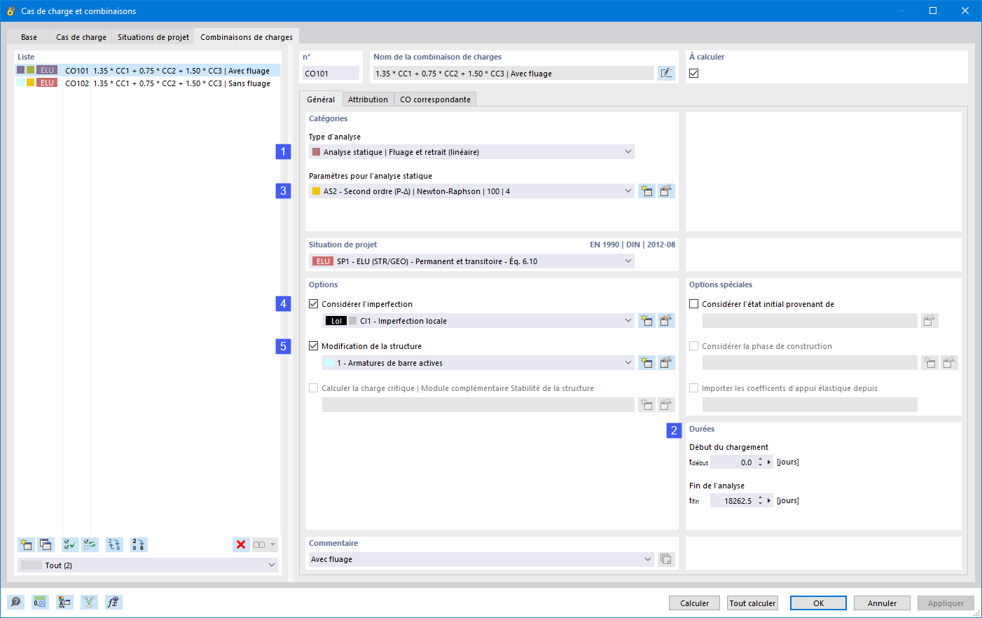The image size is (982, 618).
Task: Open the comment library icon beside Commentaire
Action: tap(666, 559)
